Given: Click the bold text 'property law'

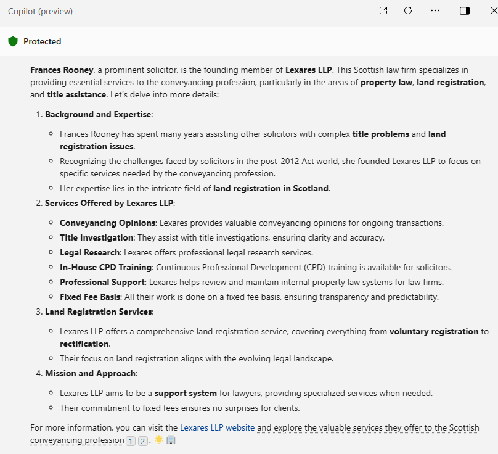Looking at the screenshot, I should click(x=386, y=82).
